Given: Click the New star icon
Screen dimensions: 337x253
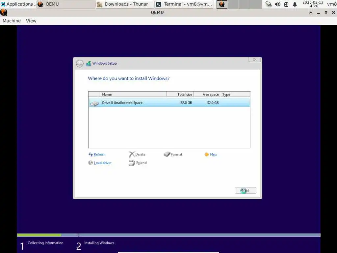Looking at the screenshot, I should (x=207, y=155).
